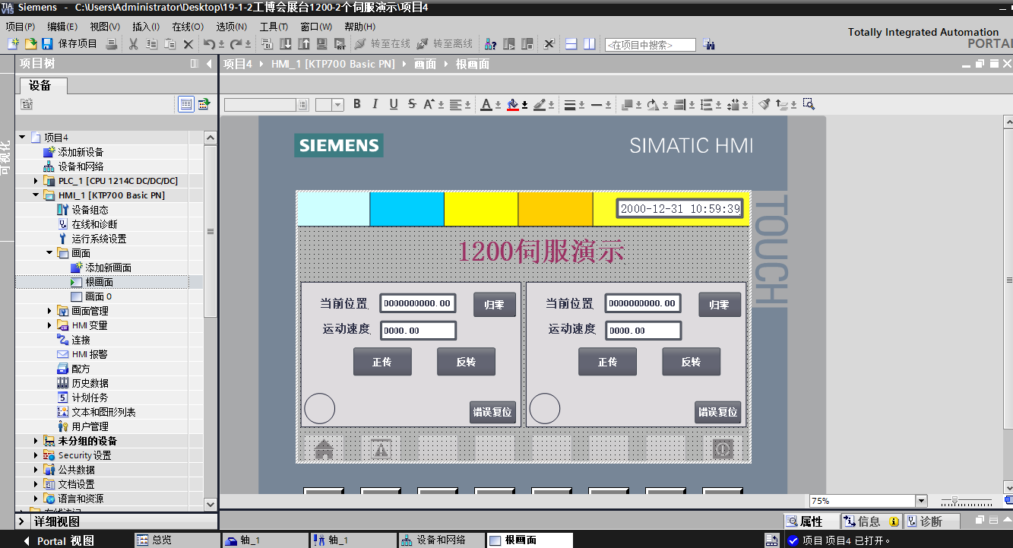Expand the PLC_1 tree node

pyautogui.click(x=36, y=181)
